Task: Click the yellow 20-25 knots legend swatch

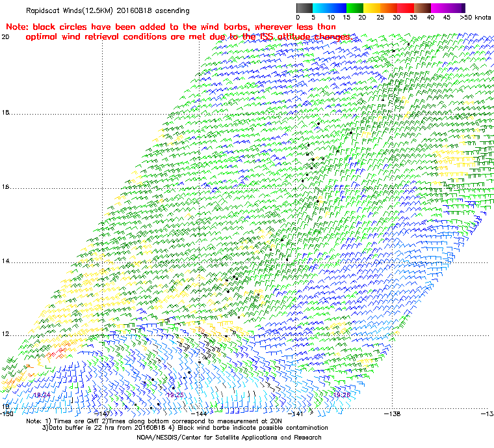Action: click(x=372, y=8)
